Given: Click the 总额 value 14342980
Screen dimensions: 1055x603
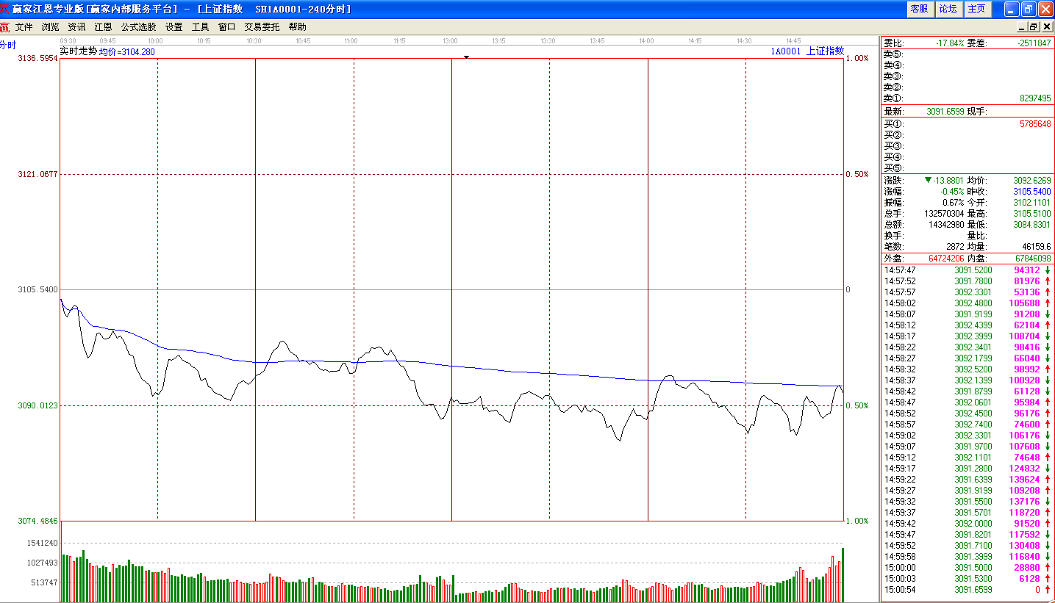Looking at the screenshot, I should click(x=946, y=225).
